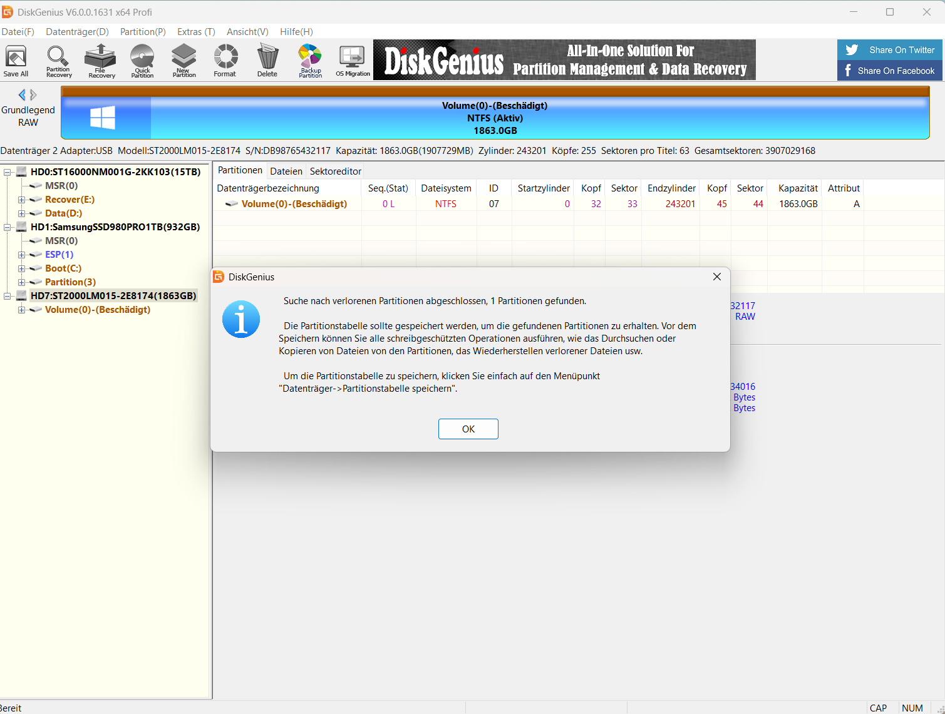This screenshot has width=945, height=714.
Task: Click the Dateisystem column header
Action: click(x=446, y=188)
